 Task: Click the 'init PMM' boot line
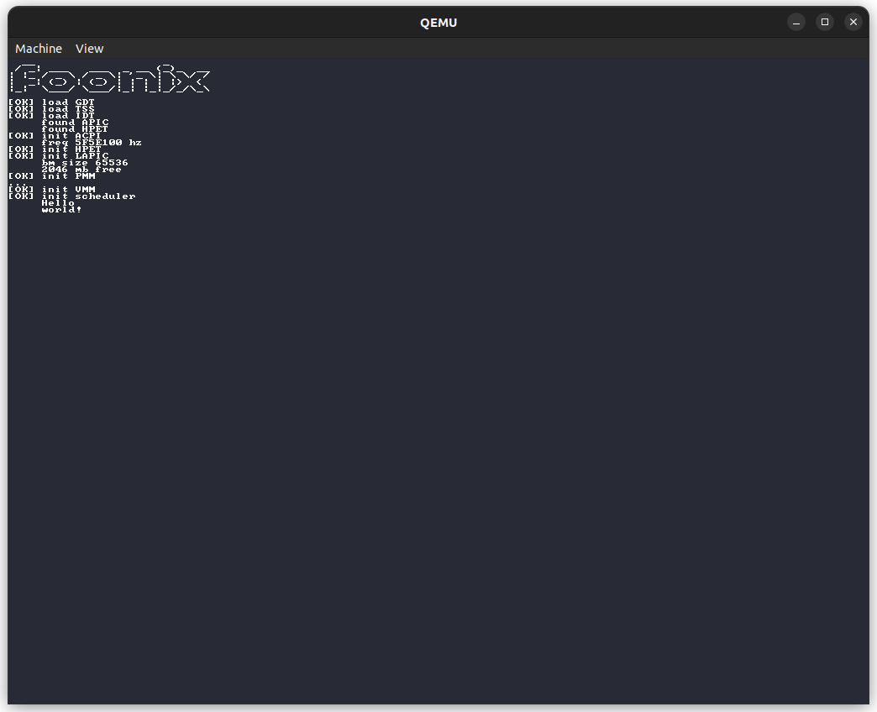[x=68, y=176]
